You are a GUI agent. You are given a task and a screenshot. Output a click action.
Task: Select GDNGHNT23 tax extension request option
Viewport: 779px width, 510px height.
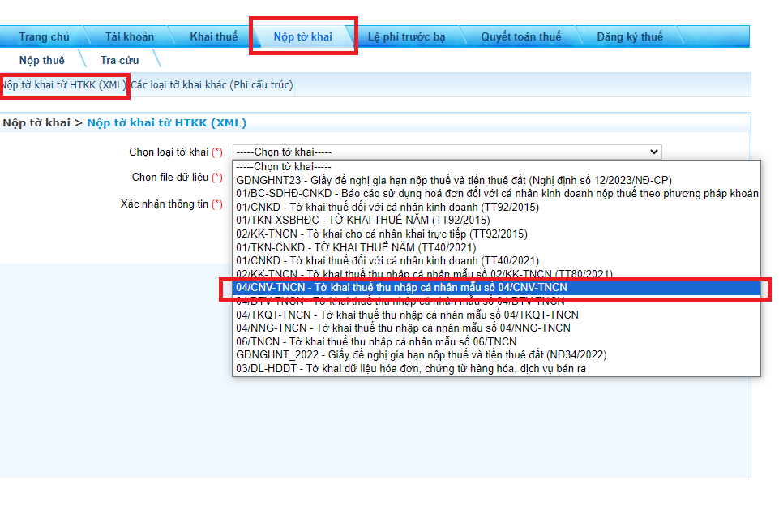[453, 180]
